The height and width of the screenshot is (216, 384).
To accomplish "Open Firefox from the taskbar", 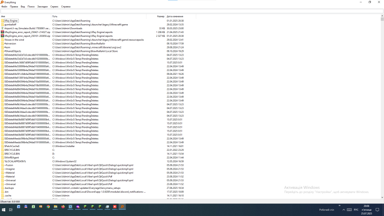I will [63, 207].
